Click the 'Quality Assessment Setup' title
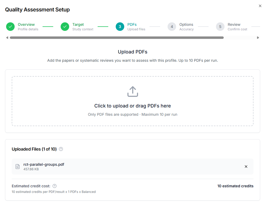 coord(37,10)
